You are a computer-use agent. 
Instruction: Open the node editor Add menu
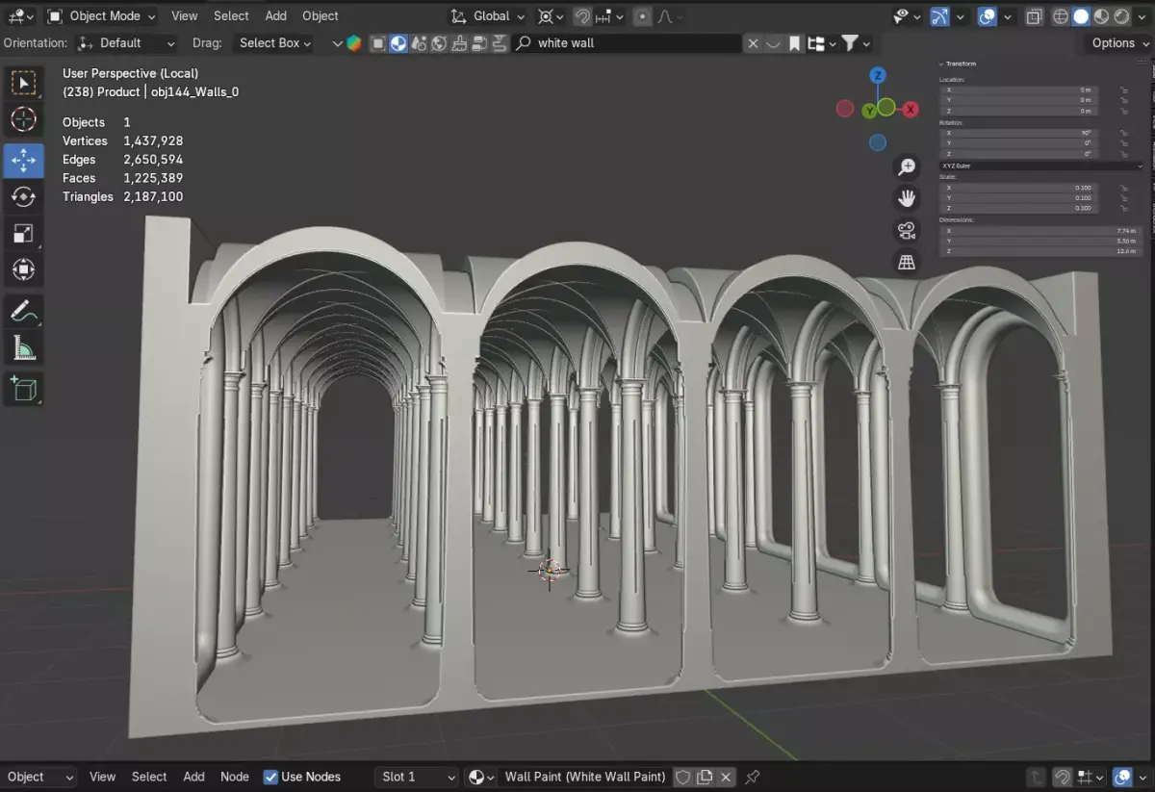pyautogui.click(x=193, y=777)
